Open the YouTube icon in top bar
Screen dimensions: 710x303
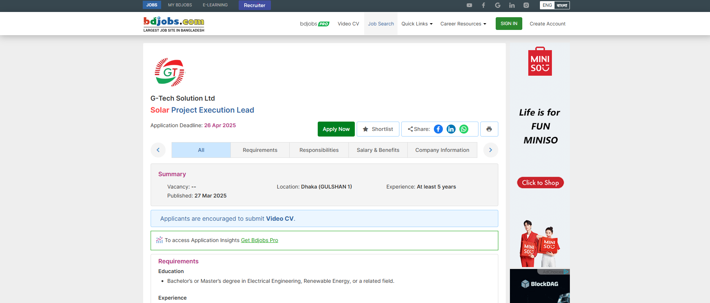click(x=469, y=5)
